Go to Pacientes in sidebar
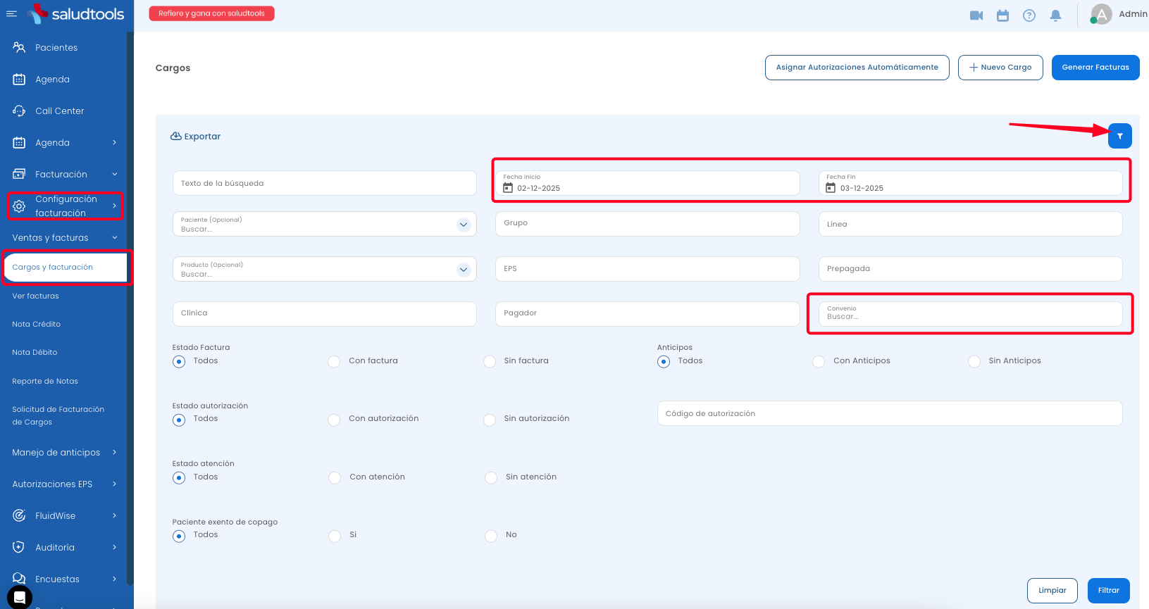1149x609 pixels. pyautogui.click(x=56, y=48)
